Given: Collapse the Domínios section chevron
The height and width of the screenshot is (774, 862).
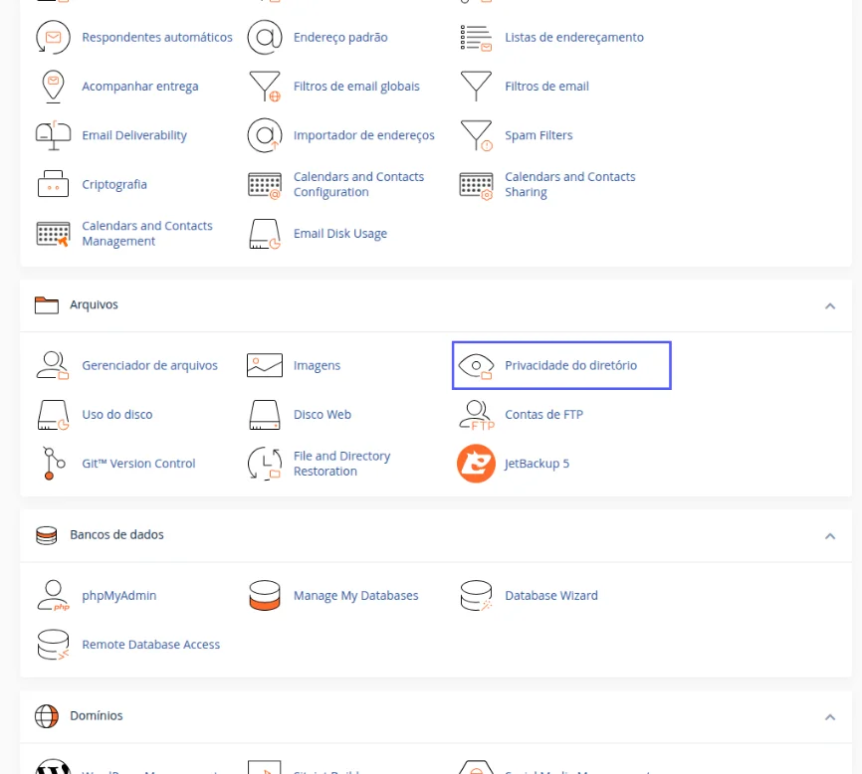Looking at the screenshot, I should click(x=830, y=717).
